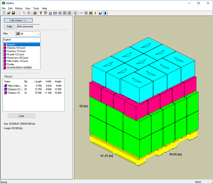This screenshot has width=213, height=184.
Task: Click the New document toolbar icon
Action: [x=4, y=13]
